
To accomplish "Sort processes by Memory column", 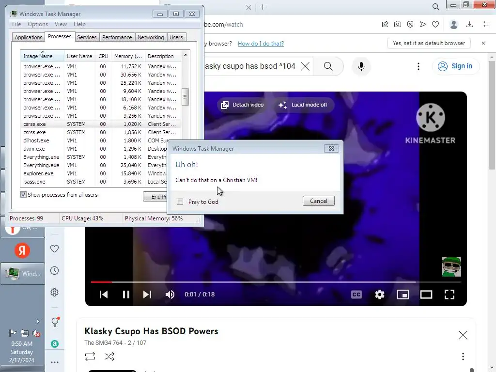I will (128, 56).
